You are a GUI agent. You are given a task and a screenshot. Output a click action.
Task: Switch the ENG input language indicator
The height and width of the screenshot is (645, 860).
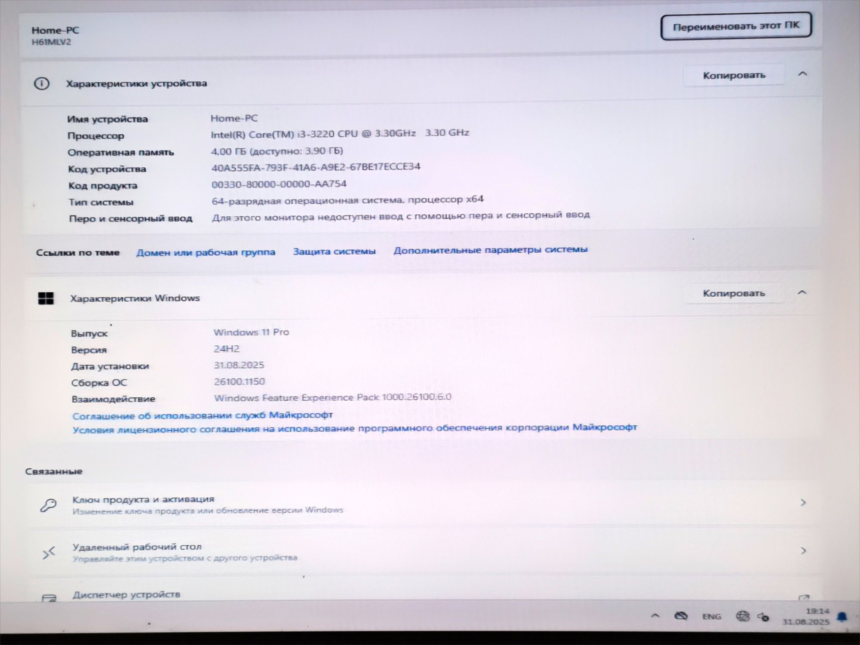(x=712, y=617)
